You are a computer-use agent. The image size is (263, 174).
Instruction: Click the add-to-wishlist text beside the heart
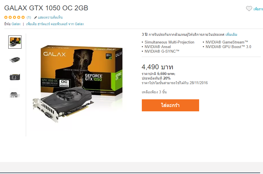(258, 9)
